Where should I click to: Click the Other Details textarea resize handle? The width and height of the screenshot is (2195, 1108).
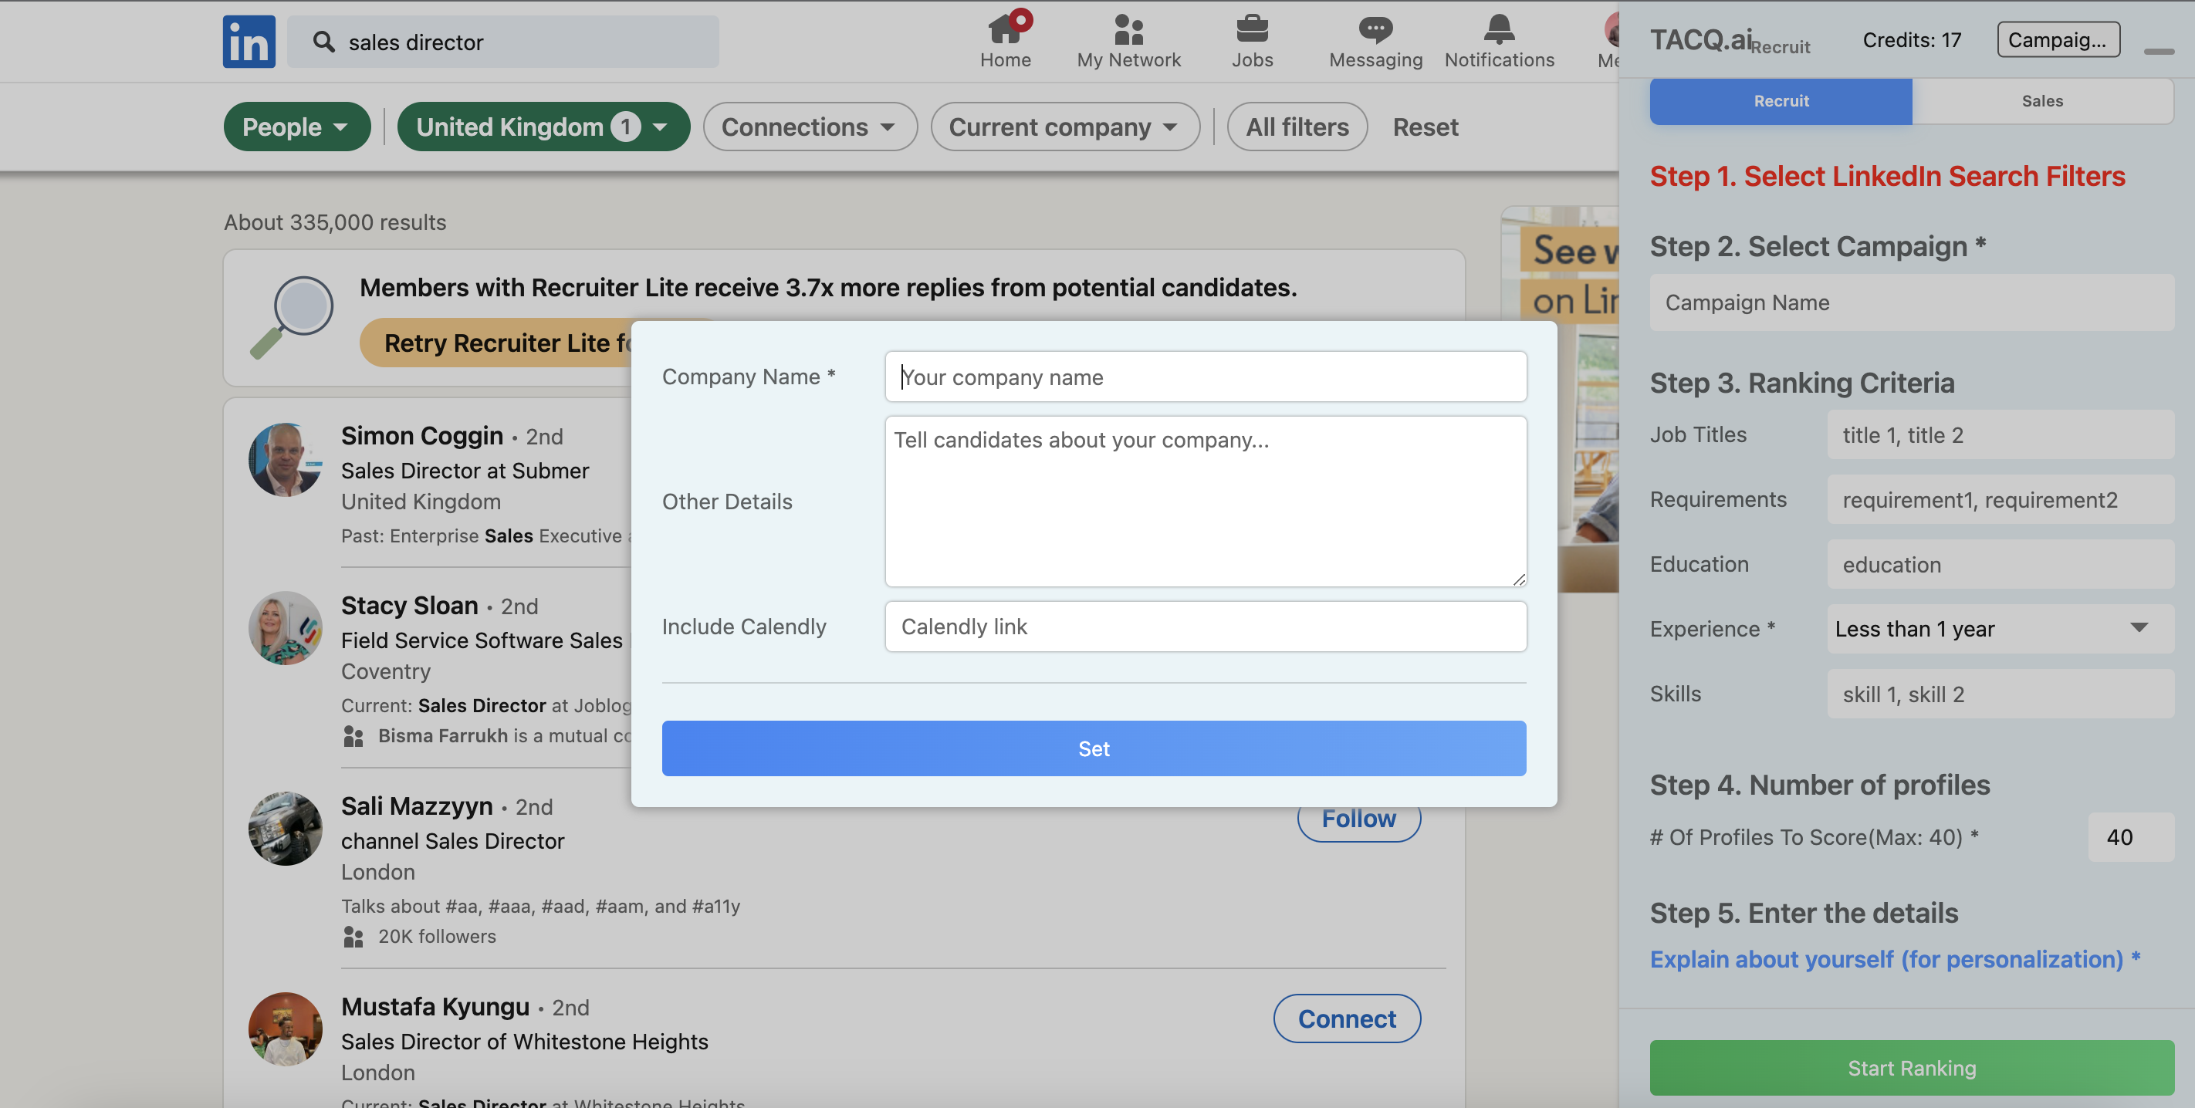pos(1517,579)
